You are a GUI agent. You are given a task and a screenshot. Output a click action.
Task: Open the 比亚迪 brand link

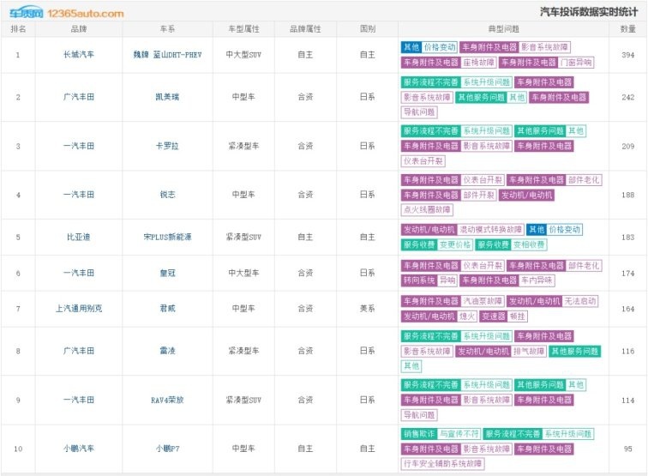click(x=79, y=237)
